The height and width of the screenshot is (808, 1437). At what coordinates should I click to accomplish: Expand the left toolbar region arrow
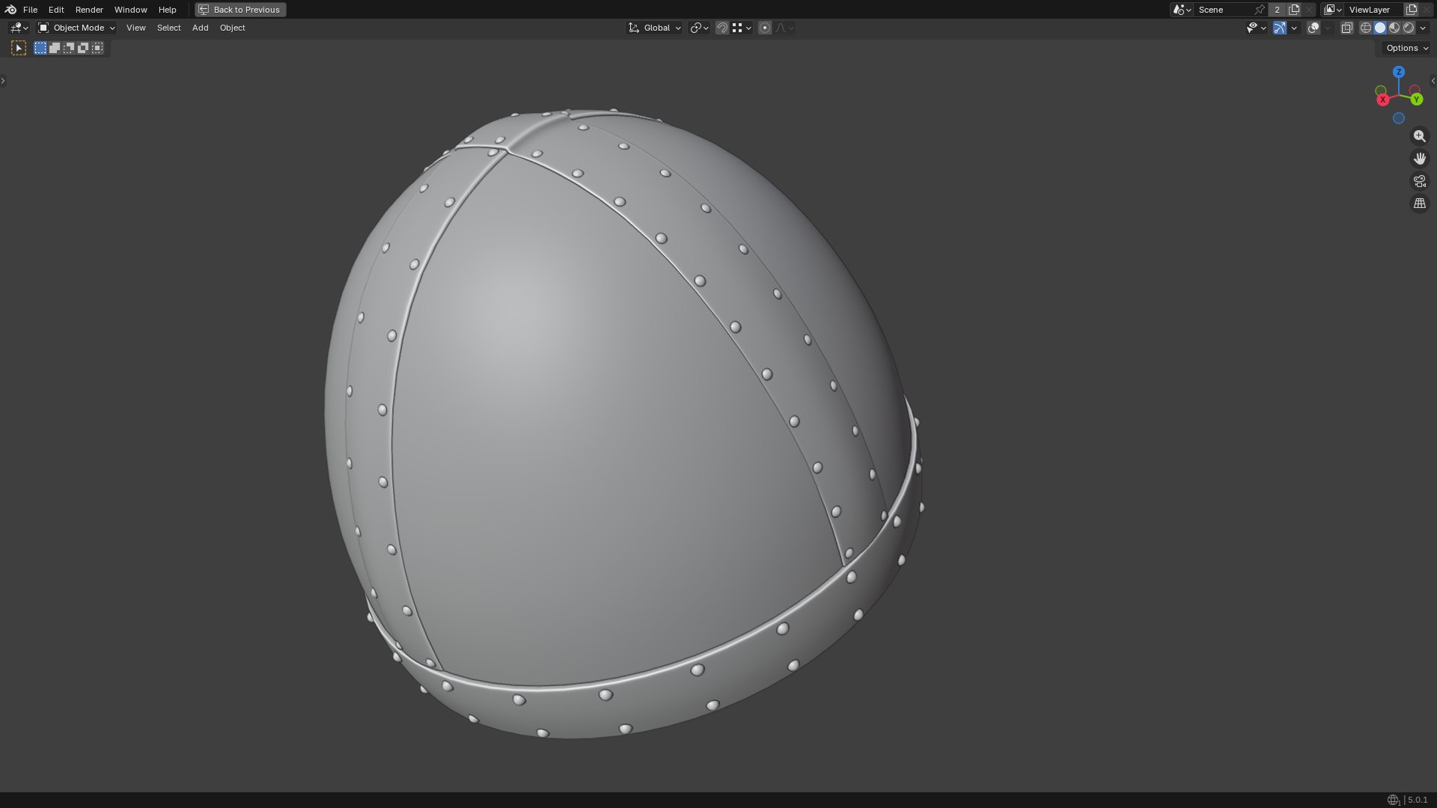[3, 81]
